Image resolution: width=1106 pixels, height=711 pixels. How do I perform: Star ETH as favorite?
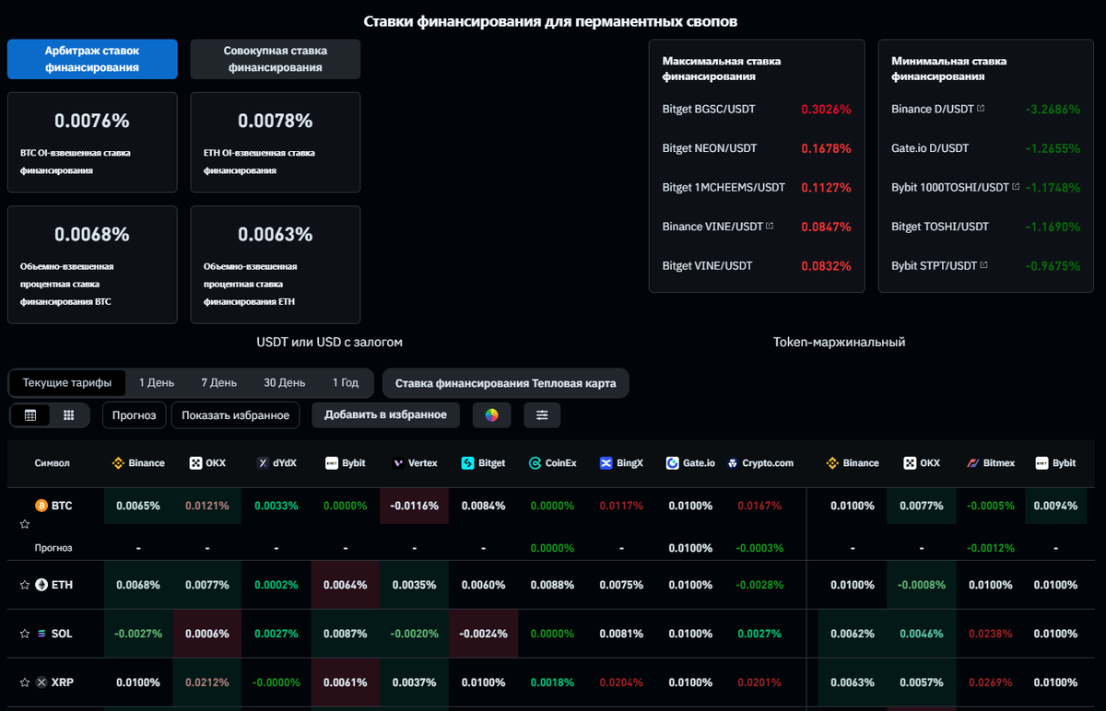25,585
